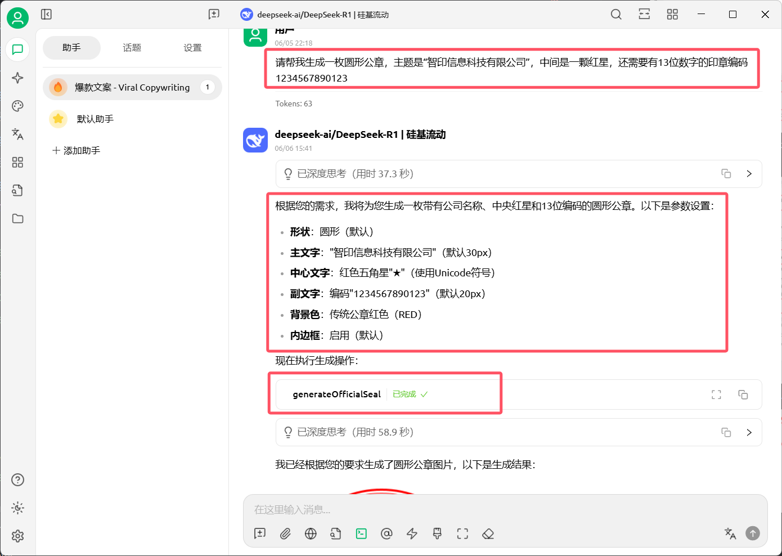Click the 已完成 status of generateOfficialSeal
Viewport: 782px width, 556px height.
click(x=410, y=394)
